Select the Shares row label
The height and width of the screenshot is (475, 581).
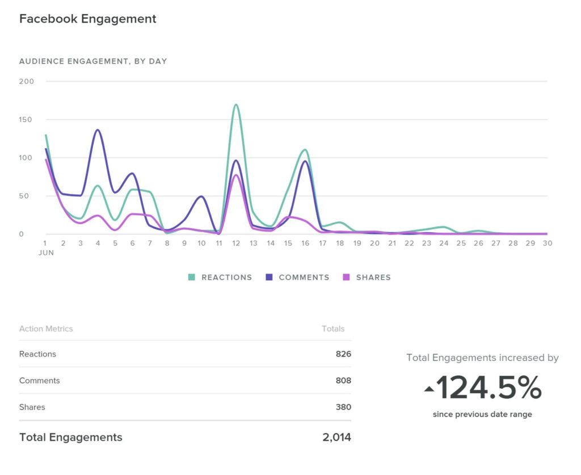(x=32, y=407)
